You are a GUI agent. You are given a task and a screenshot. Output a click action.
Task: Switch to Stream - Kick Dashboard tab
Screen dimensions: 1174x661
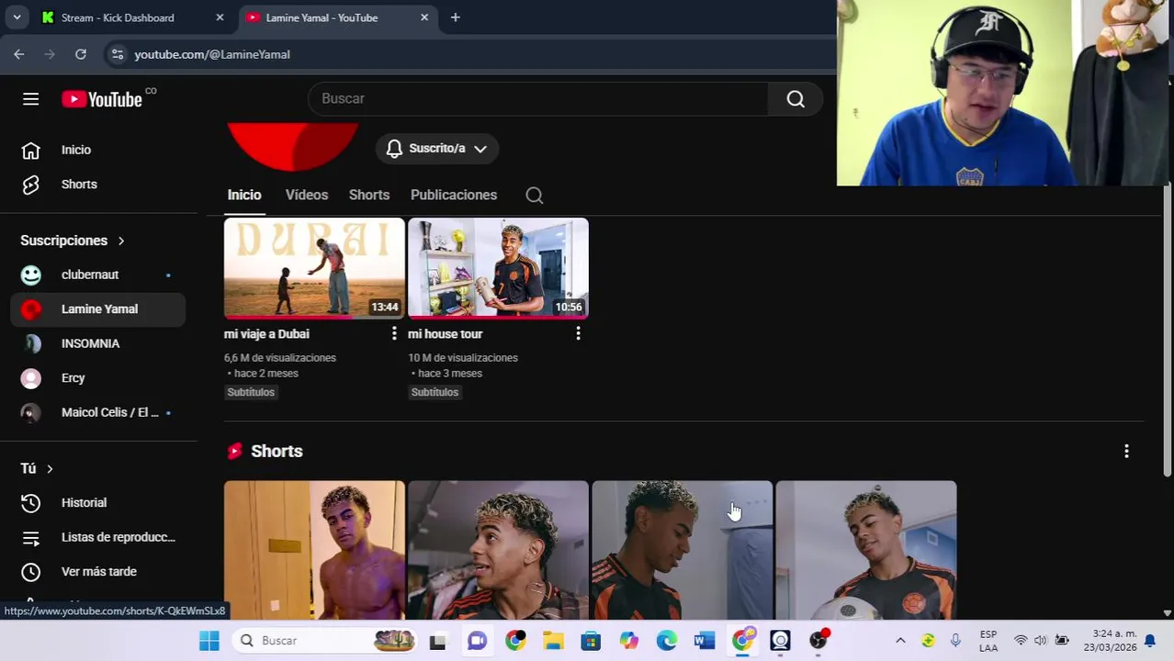coord(118,17)
